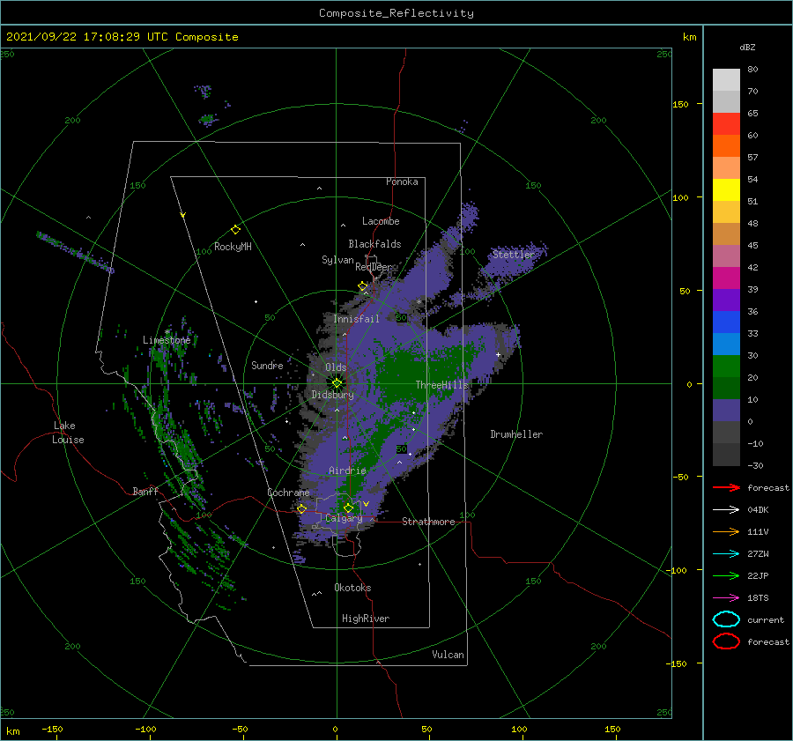Select the Lake Louise label
The image size is (793, 741).
[68, 433]
